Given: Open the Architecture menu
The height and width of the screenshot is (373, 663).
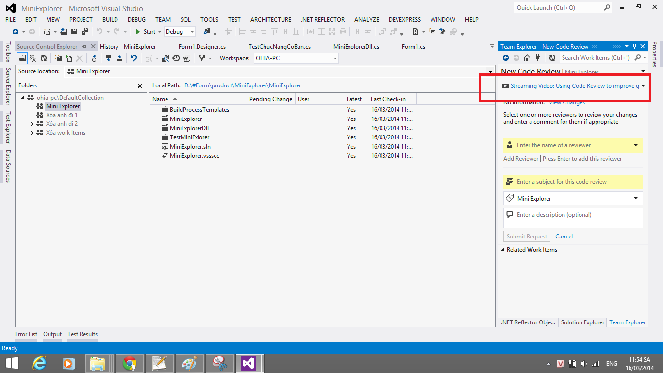Looking at the screenshot, I should pos(271,20).
